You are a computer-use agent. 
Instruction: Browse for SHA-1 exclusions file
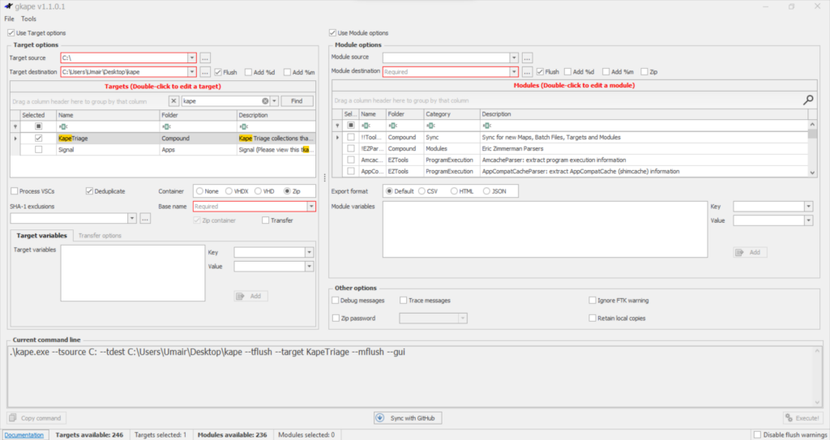145,218
